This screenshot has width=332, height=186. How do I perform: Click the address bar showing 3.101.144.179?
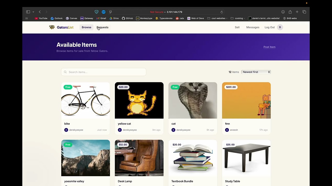tap(166, 12)
